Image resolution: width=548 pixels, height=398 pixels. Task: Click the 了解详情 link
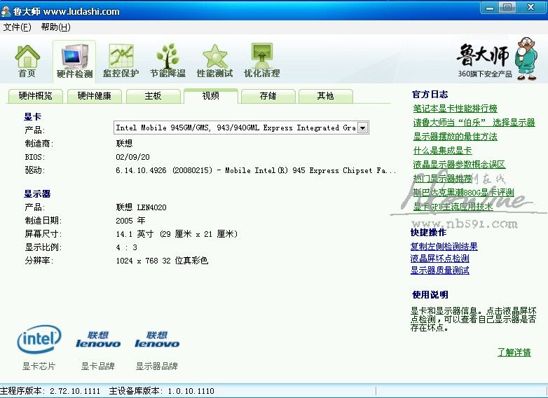[514, 352]
